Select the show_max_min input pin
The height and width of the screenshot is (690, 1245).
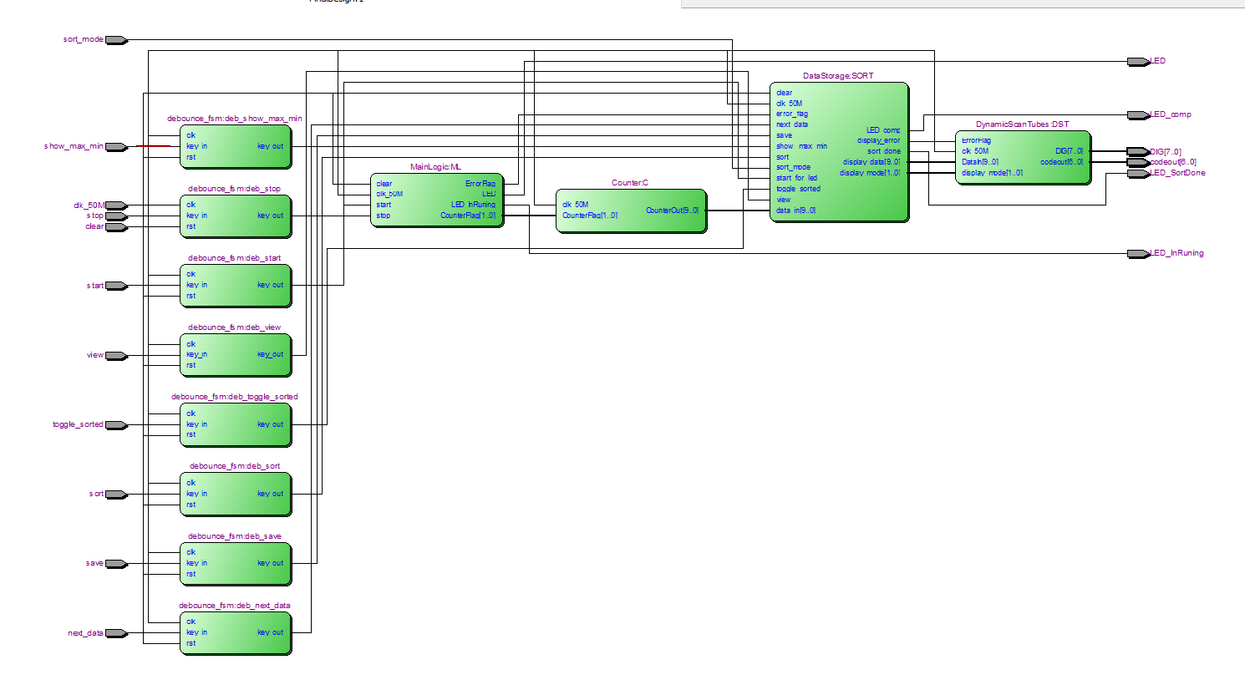click(x=116, y=147)
